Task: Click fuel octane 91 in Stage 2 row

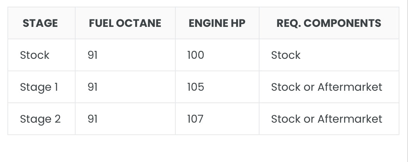Action: 93,119
